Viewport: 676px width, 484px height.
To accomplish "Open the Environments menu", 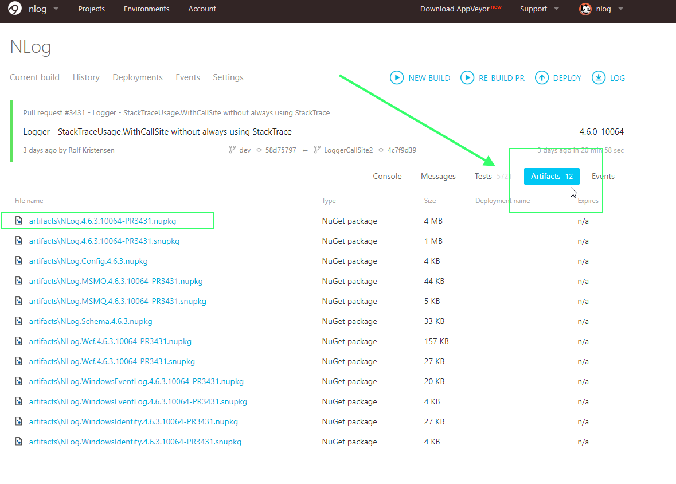I will tap(147, 9).
